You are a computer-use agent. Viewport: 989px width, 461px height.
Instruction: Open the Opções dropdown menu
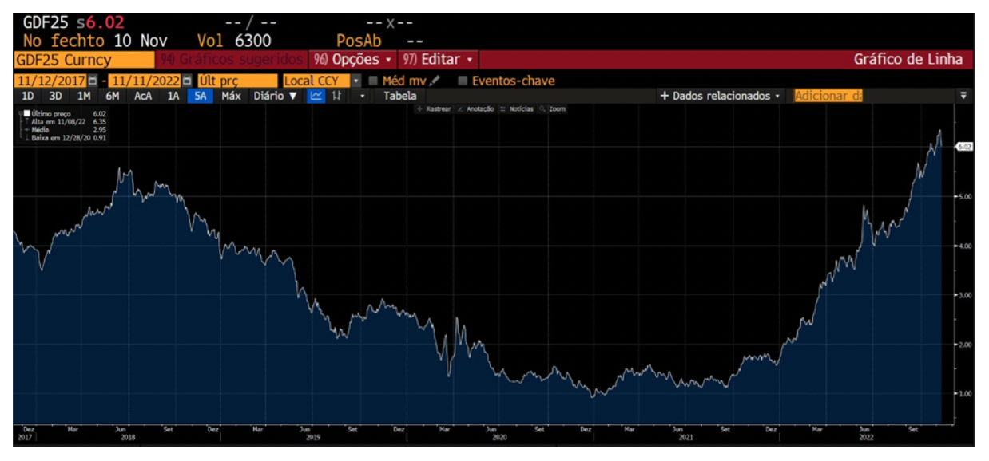352,60
